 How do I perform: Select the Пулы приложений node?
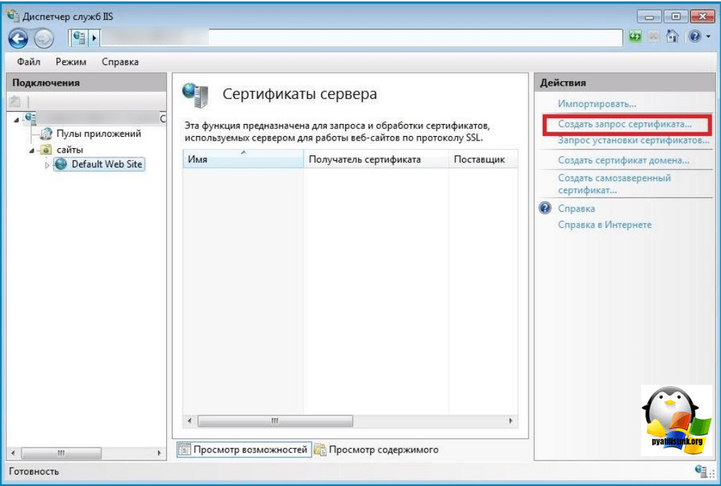[x=98, y=133]
